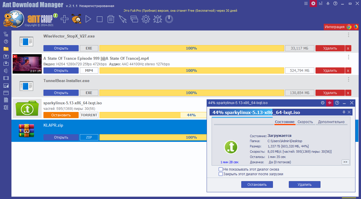Screen dimensions: 361x199
Task: Open the stacked windows toolbar icon
Action: (x=134, y=19)
